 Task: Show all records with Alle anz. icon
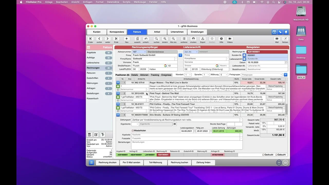click(173, 39)
